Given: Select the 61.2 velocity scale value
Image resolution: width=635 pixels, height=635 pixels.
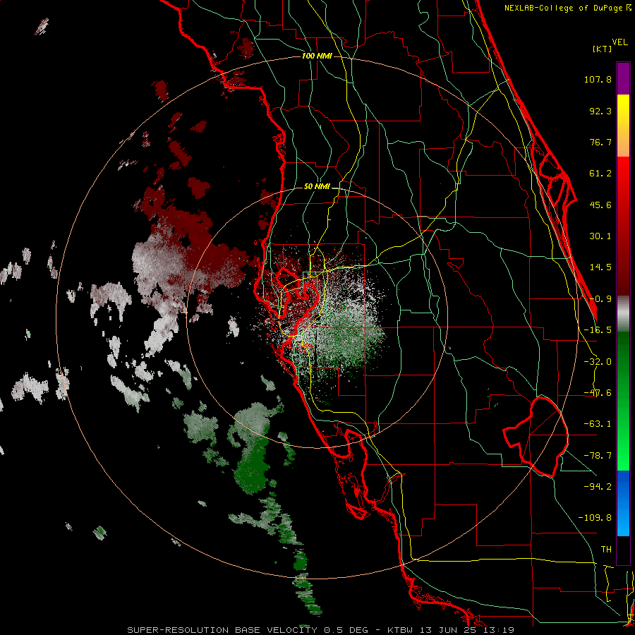Looking at the screenshot, I should click(600, 174).
